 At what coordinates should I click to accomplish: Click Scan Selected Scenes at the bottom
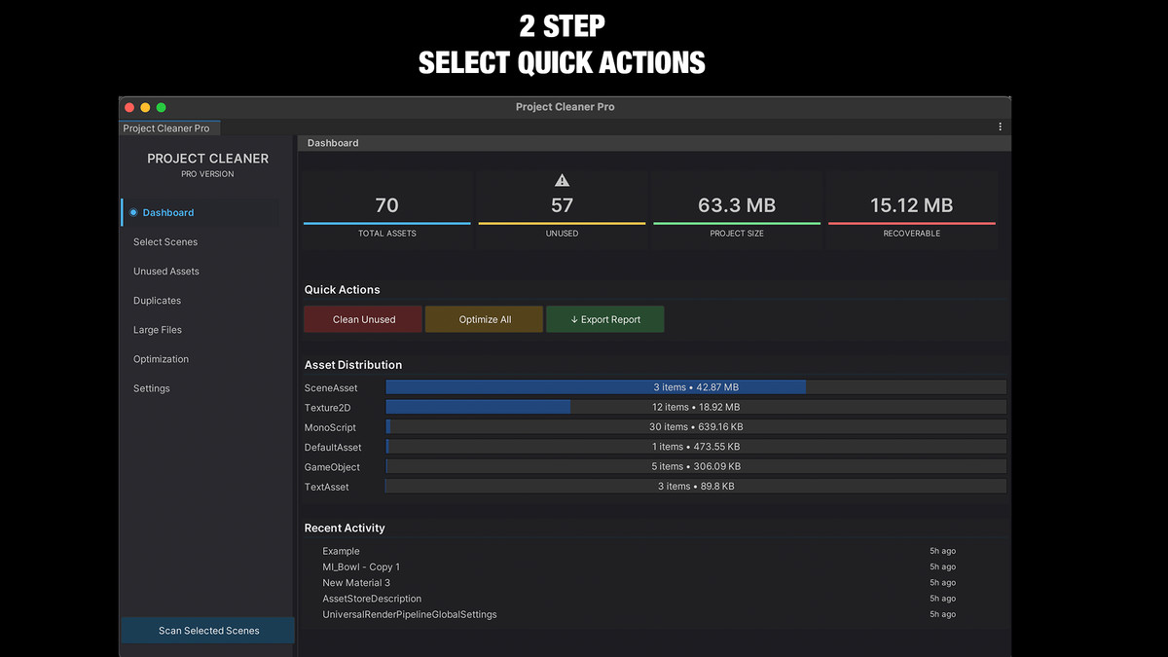(x=207, y=630)
